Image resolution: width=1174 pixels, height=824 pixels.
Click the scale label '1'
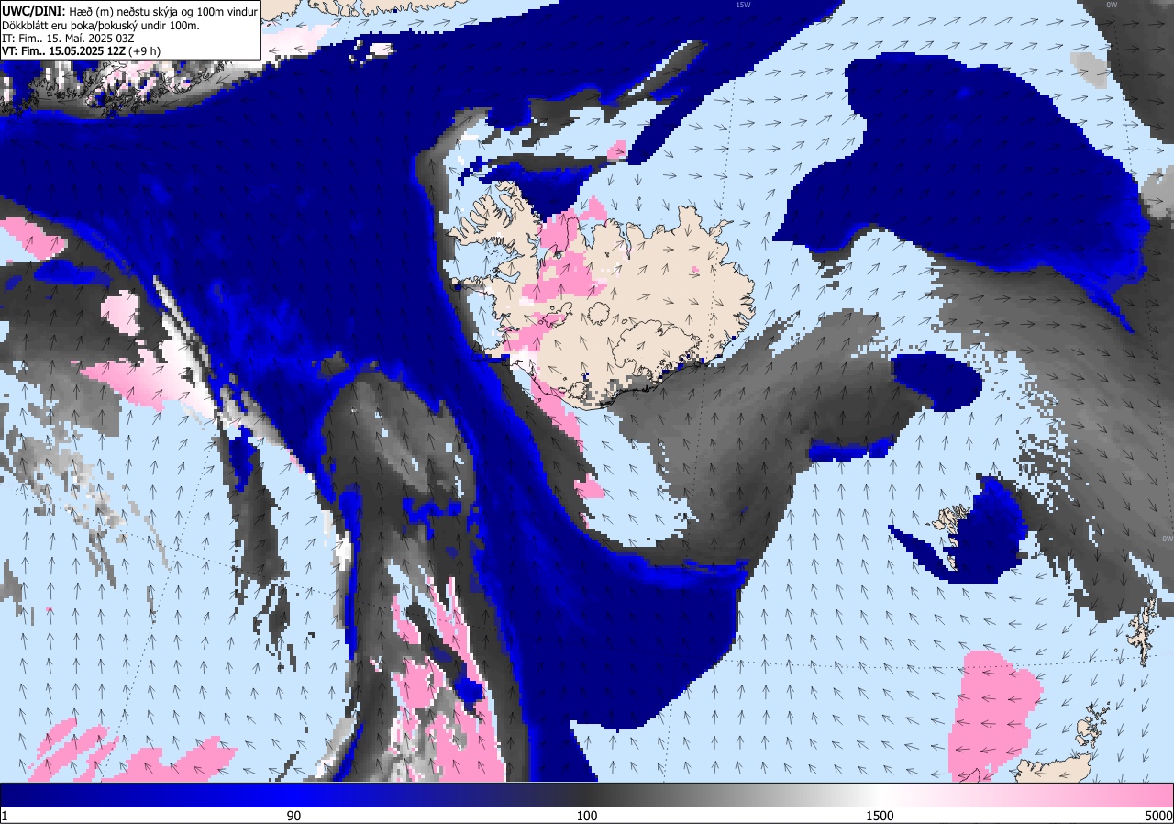5,816
